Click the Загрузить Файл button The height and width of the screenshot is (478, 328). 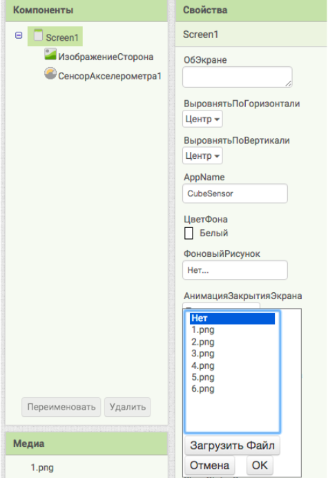tap(232, 446)
